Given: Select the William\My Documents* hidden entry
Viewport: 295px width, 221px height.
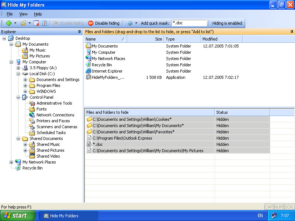Looking at the screenshot, I should click(x=138, y=126).
